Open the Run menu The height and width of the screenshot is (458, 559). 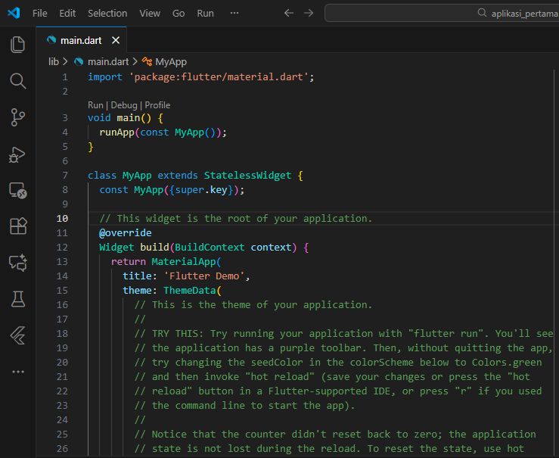click(x=205, y=13)
